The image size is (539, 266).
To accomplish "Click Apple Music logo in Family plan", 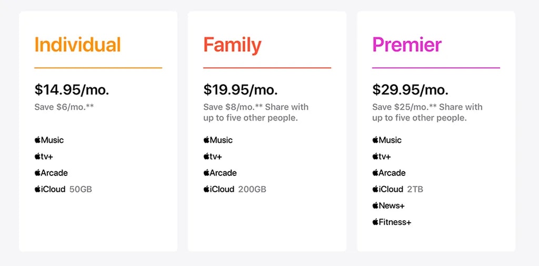I will [x=218, y=140].
